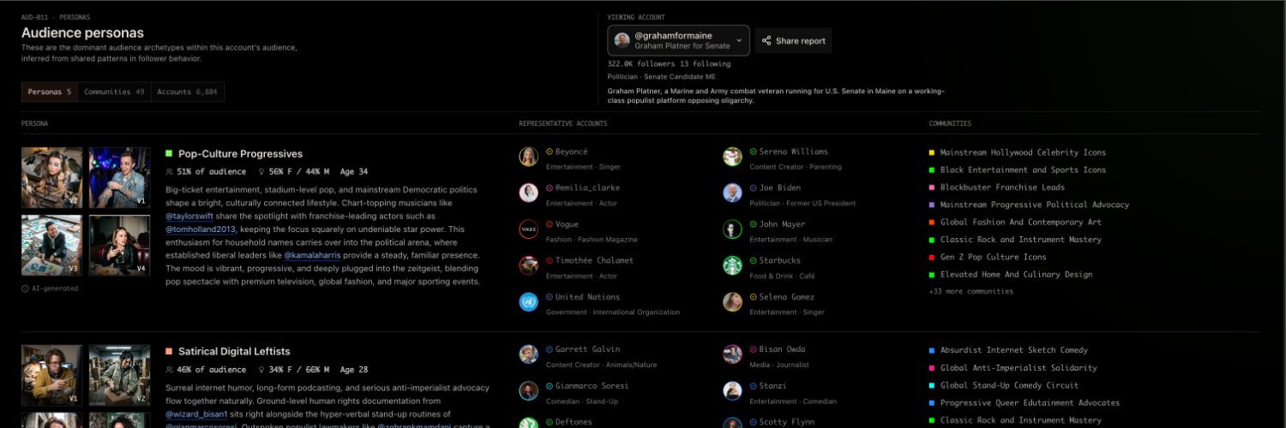The width and height of the screenshot is (1286, 428).
Task: Select Global Fashion And Contemporary Art community
Action: pyautogui.click(x=1021, y=223)
